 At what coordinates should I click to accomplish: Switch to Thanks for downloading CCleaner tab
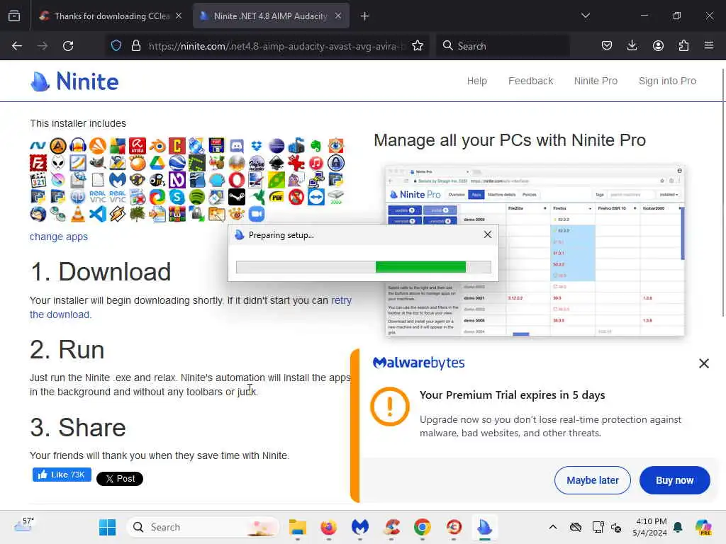[x=111, y=16]
